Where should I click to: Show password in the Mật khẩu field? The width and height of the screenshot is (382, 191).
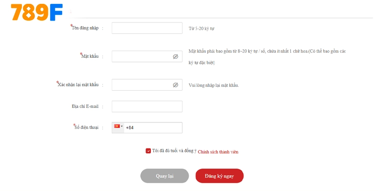pos(175,56)
